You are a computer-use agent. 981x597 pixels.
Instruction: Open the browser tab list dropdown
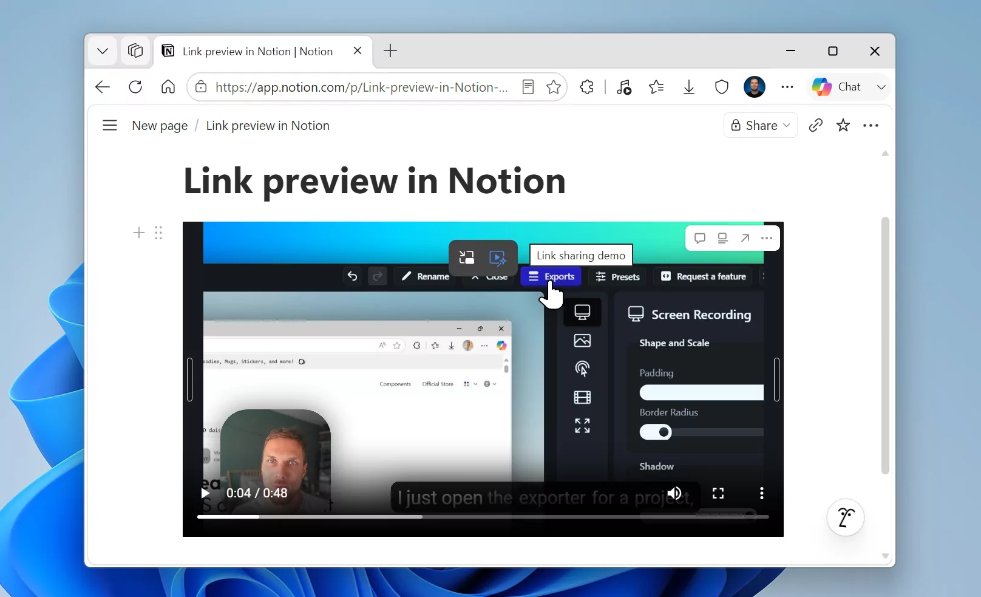point(102,51)
